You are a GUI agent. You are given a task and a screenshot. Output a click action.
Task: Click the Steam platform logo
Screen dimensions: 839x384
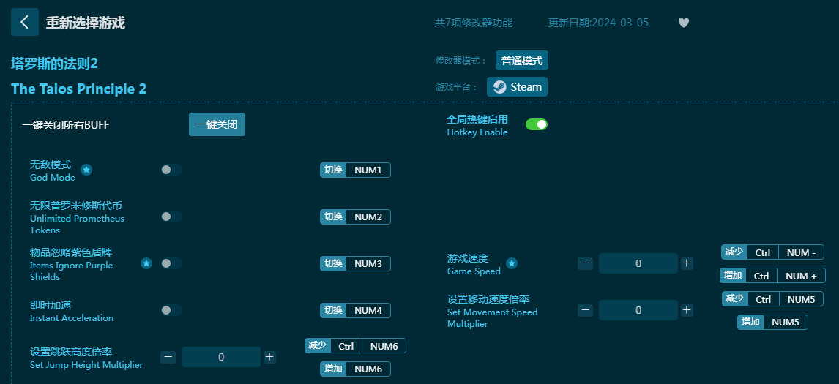(500, 87)
